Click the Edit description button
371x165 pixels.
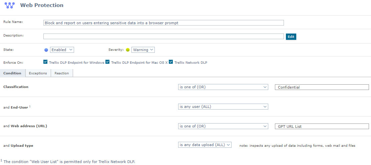click(291, 37)
